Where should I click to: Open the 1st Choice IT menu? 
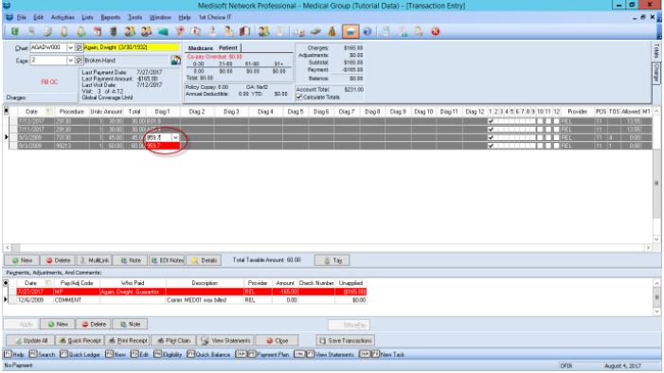tap(215, 17)
